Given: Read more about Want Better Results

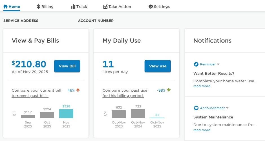Looking at the screenshot, I should (202, 86).
